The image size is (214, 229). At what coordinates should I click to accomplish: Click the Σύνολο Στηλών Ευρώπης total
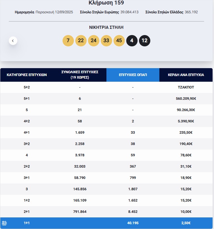click(x=102, y=12)
